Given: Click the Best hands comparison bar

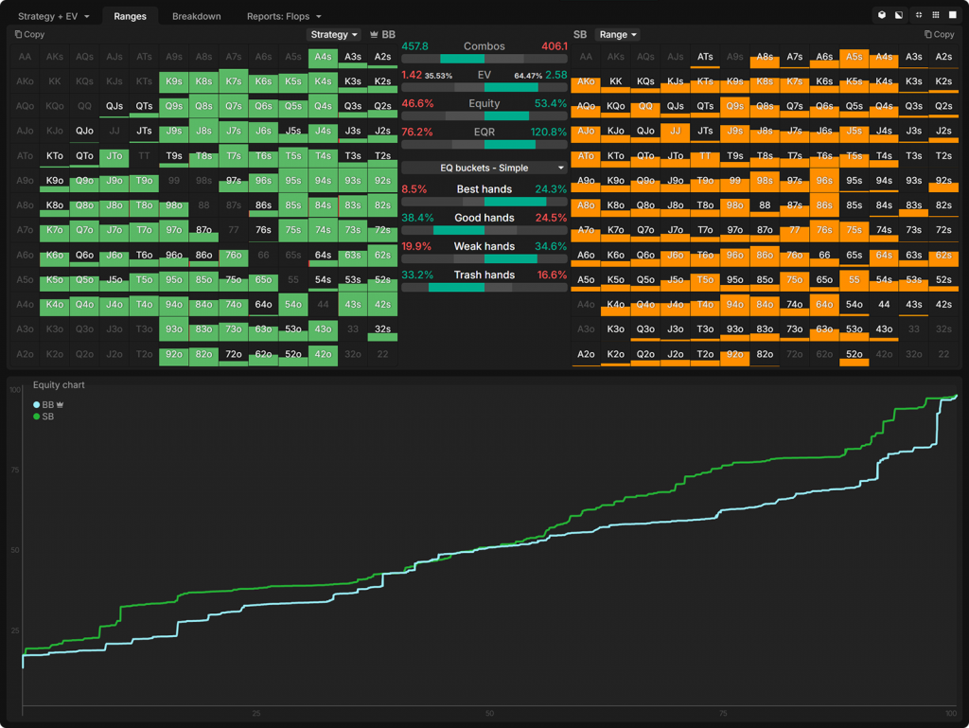Looking at the screenshot, I should tap(484, 202).
